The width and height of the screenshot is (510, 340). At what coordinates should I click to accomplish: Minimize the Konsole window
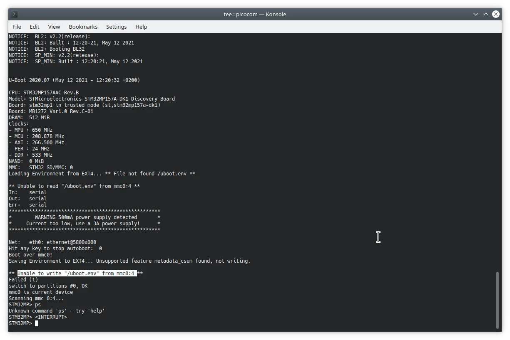click(475, 14)
